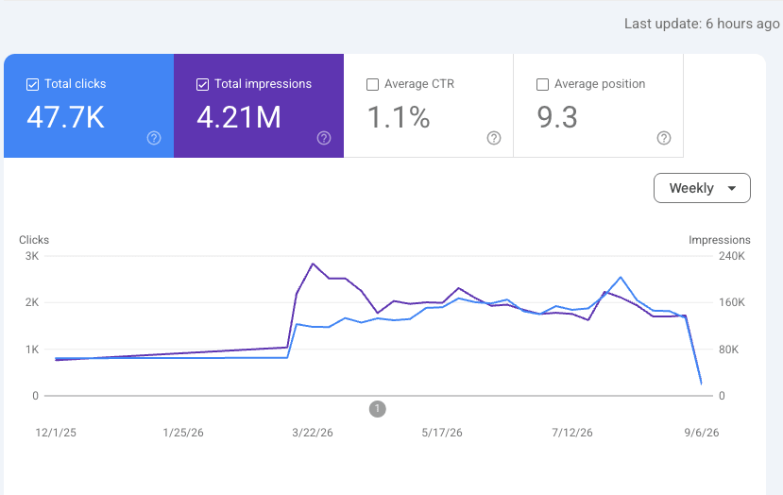Enable the Average position checkbox

542,84
